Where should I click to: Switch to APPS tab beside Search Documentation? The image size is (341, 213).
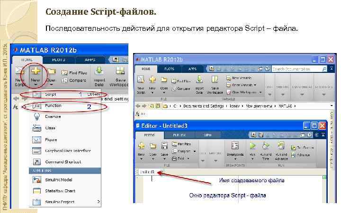pyautogui.click(x=192, y=69)
